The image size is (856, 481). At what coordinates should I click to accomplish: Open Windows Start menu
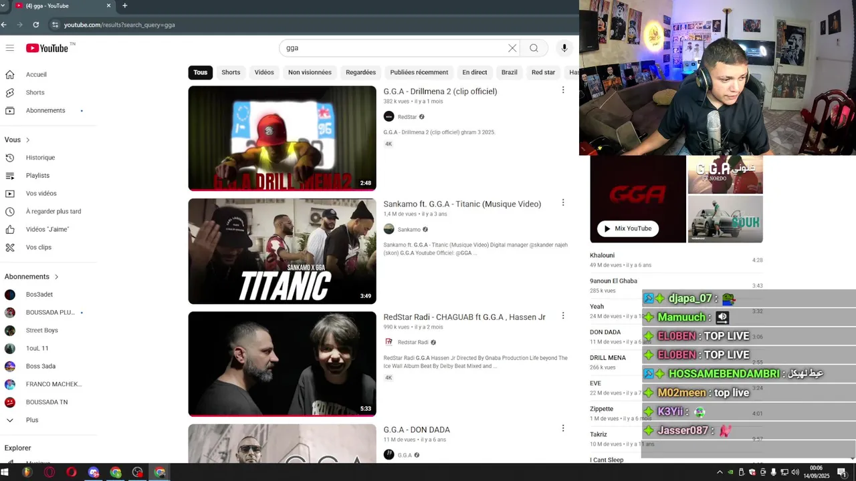[5, 472]
